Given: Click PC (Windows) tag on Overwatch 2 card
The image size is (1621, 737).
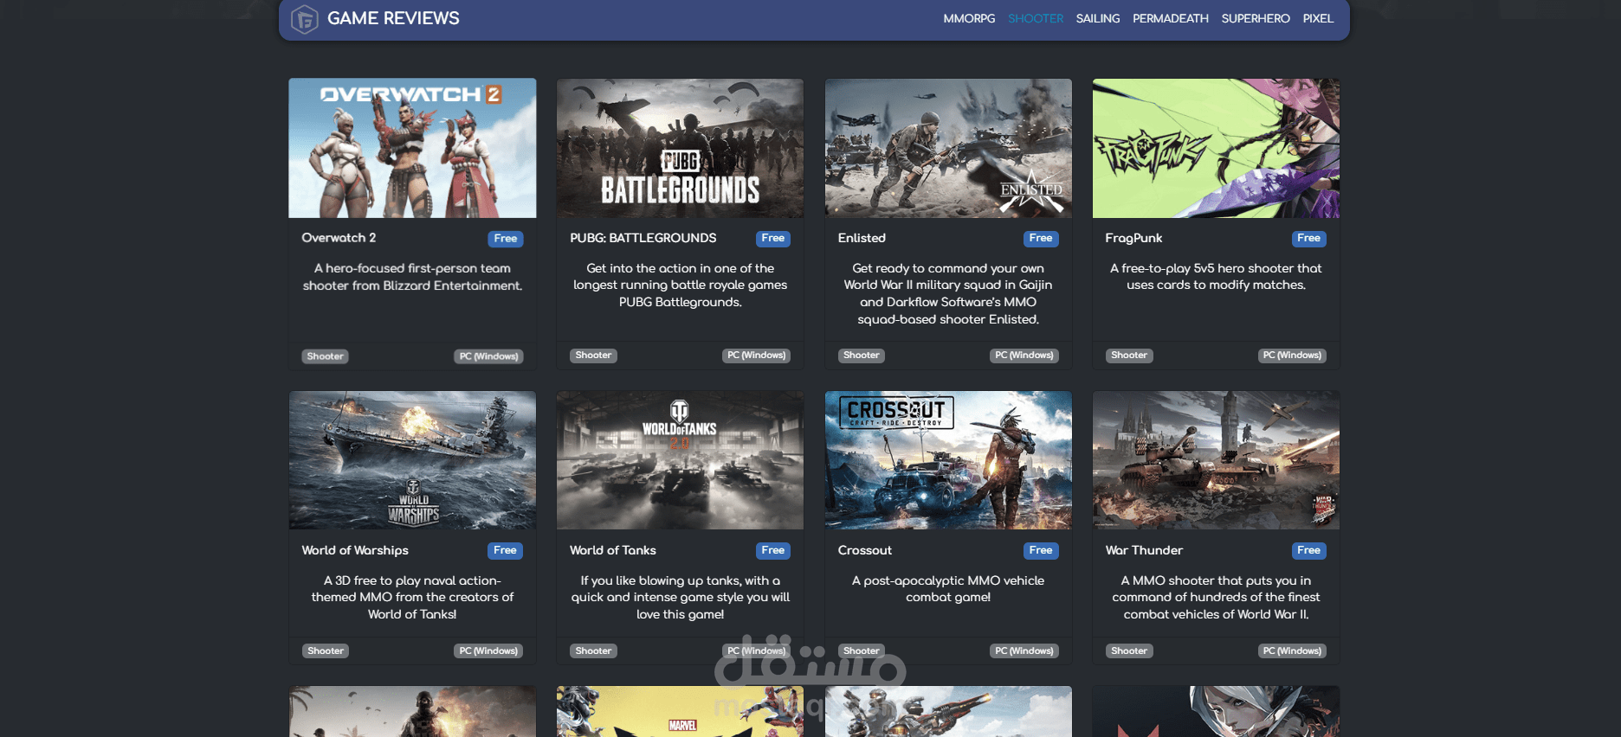Looking at the screenshot, I should click(488, 356).
